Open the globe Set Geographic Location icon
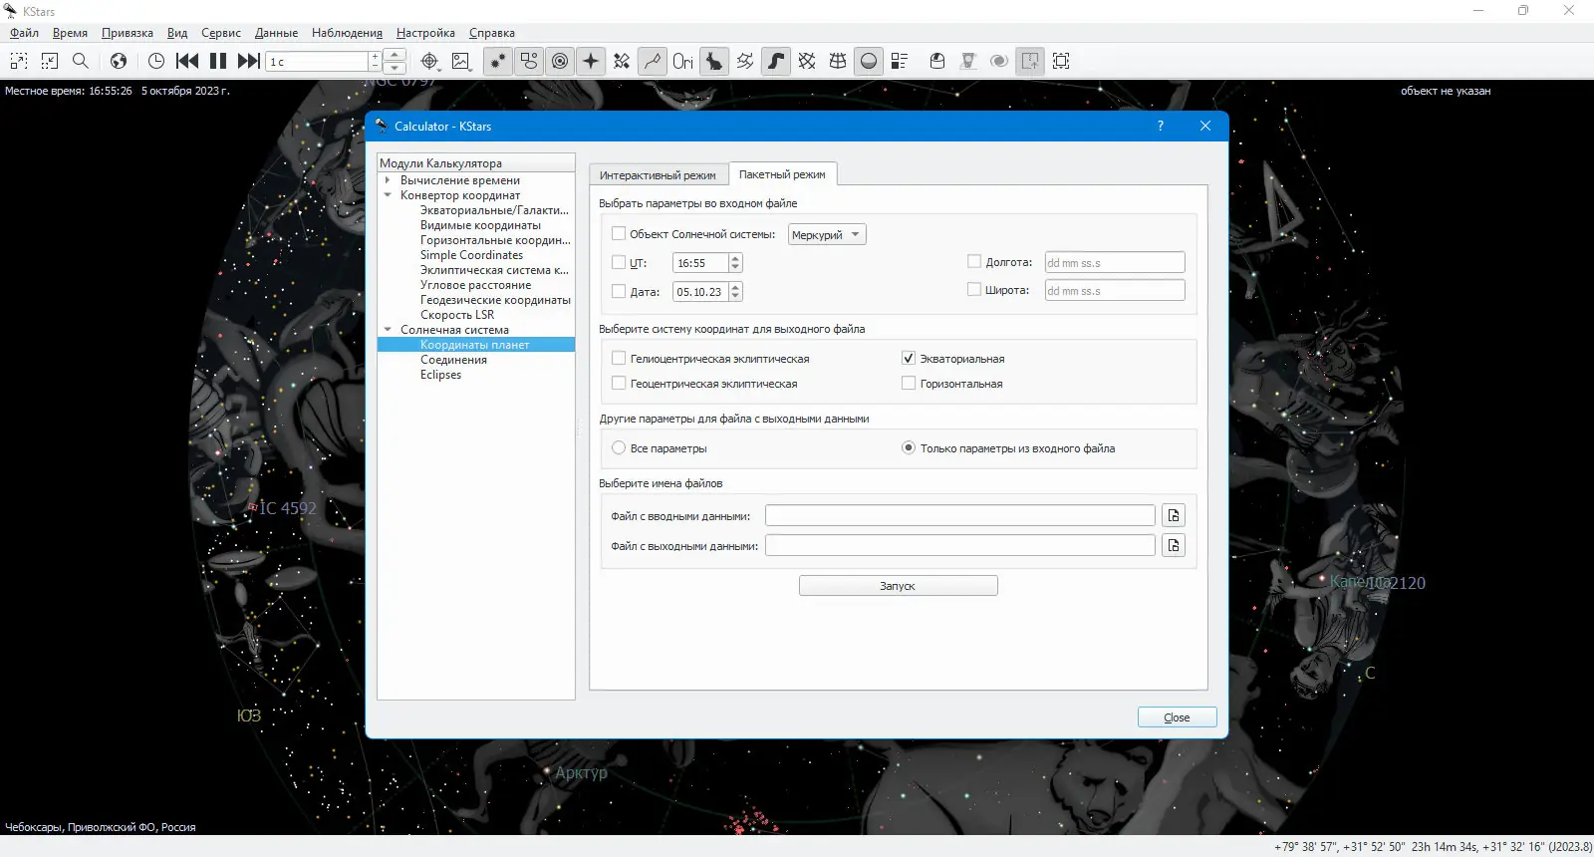Image resolution: width=1594 pixels, height=857 pixels. [119, 61]
